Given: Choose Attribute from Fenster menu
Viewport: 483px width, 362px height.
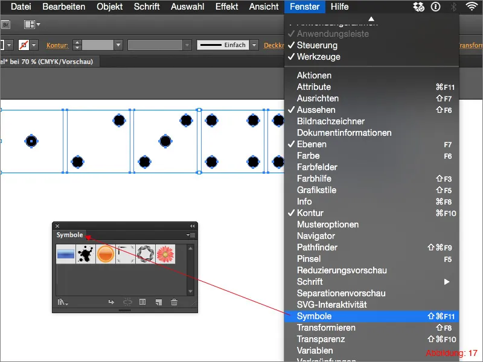Looking at the screenshot, I should tap(371, 87).
